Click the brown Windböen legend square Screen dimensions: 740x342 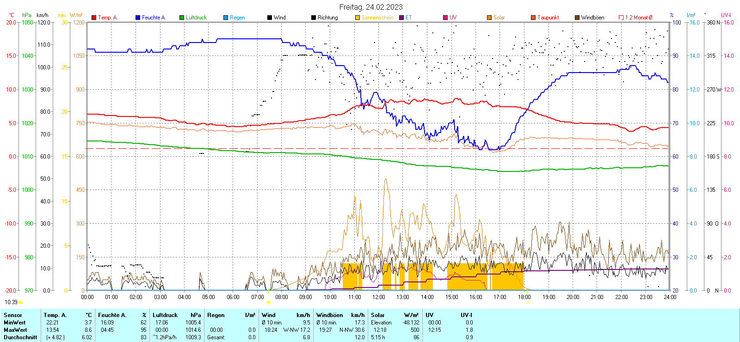(x=577, y=18)
